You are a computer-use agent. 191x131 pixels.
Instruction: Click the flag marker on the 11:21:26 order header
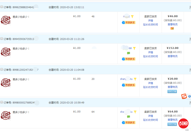pos(190,39)
